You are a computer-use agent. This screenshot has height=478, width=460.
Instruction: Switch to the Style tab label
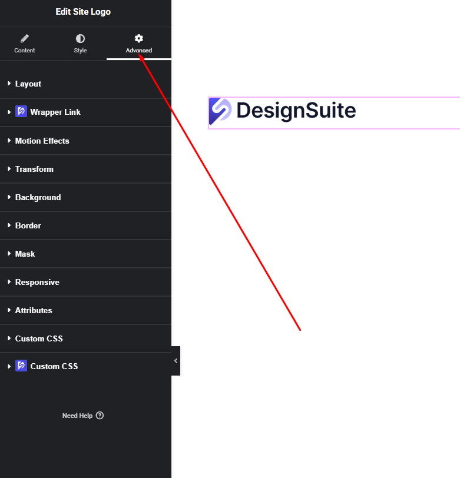(80, 51)
